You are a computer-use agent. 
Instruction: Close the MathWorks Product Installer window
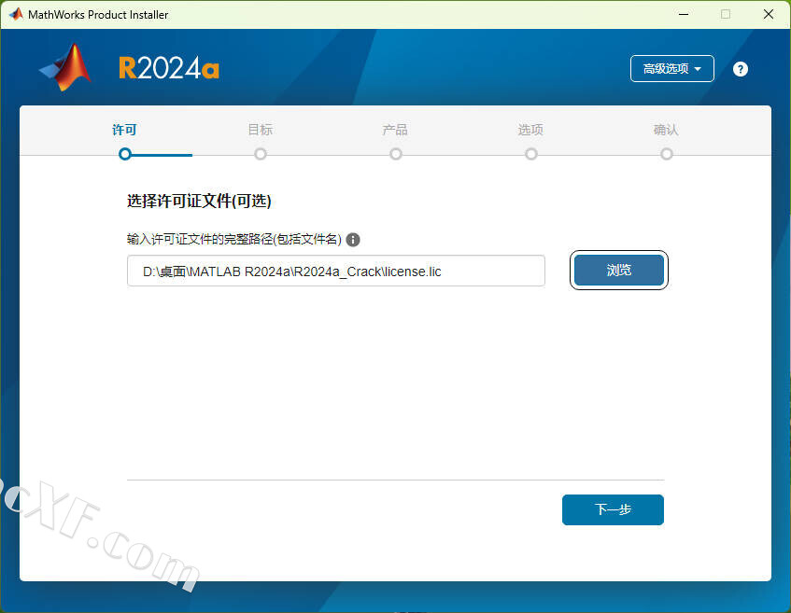coord(769,14)
